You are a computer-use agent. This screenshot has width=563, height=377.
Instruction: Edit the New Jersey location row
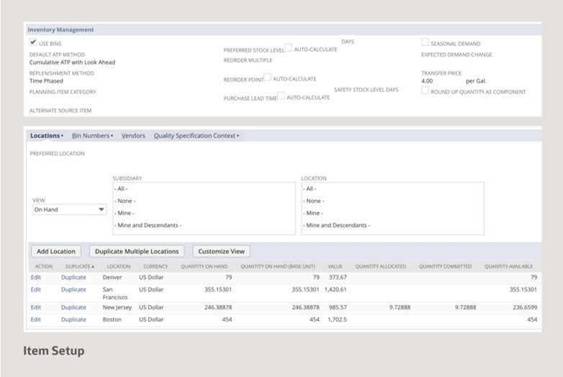point(36,307)
